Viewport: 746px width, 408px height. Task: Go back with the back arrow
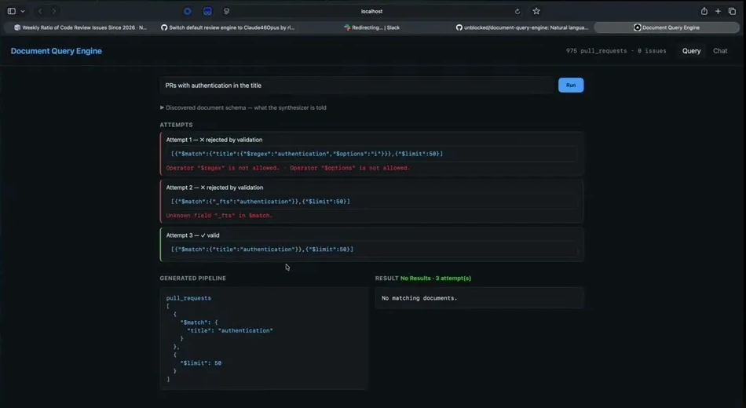pyautogui.click(x=40, y=11)
